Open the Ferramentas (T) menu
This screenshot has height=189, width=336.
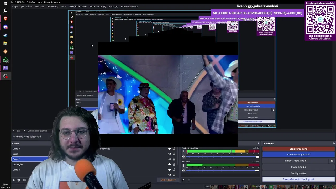coord(98,6)
